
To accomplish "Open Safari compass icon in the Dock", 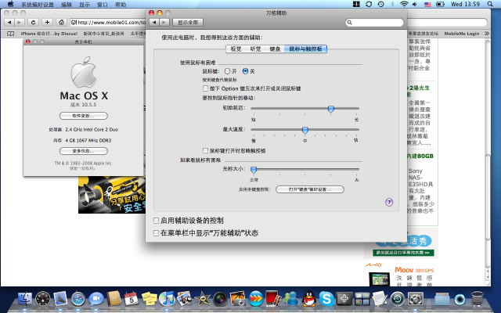I will pos(78,299).
